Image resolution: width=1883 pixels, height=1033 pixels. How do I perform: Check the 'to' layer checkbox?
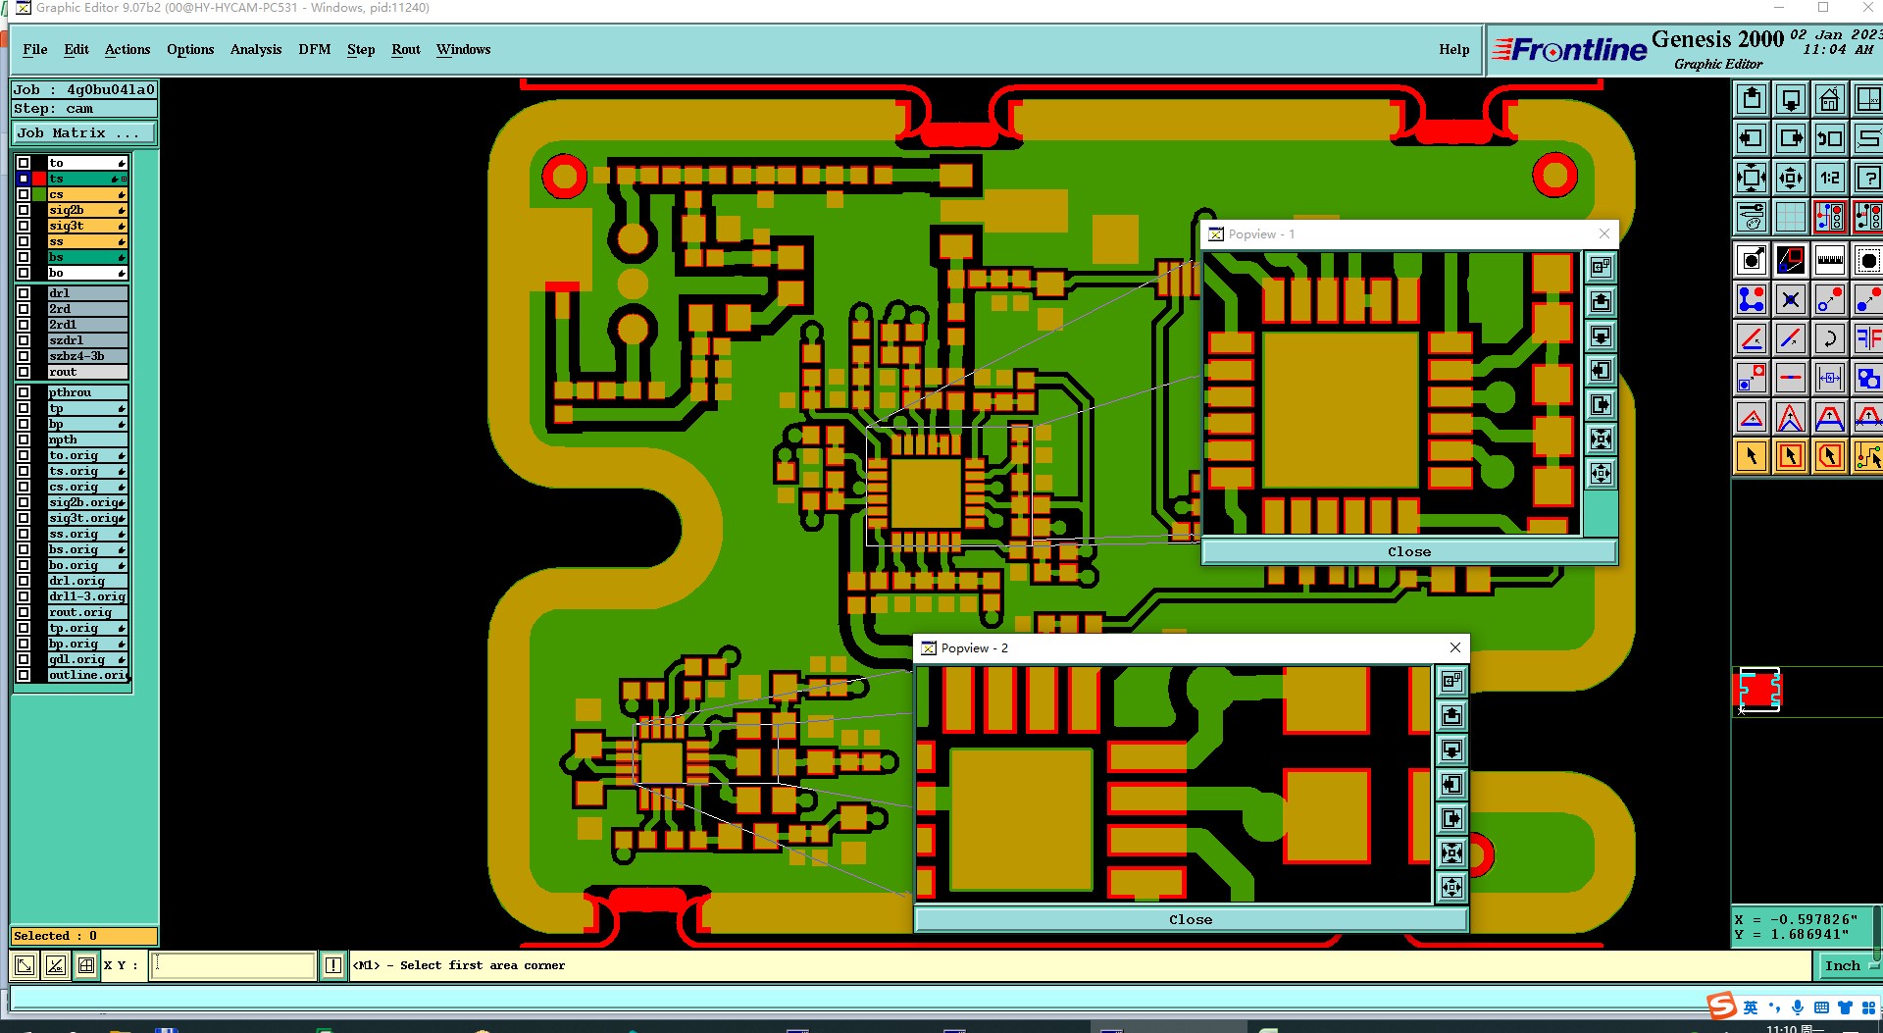(x=24, y=163)
